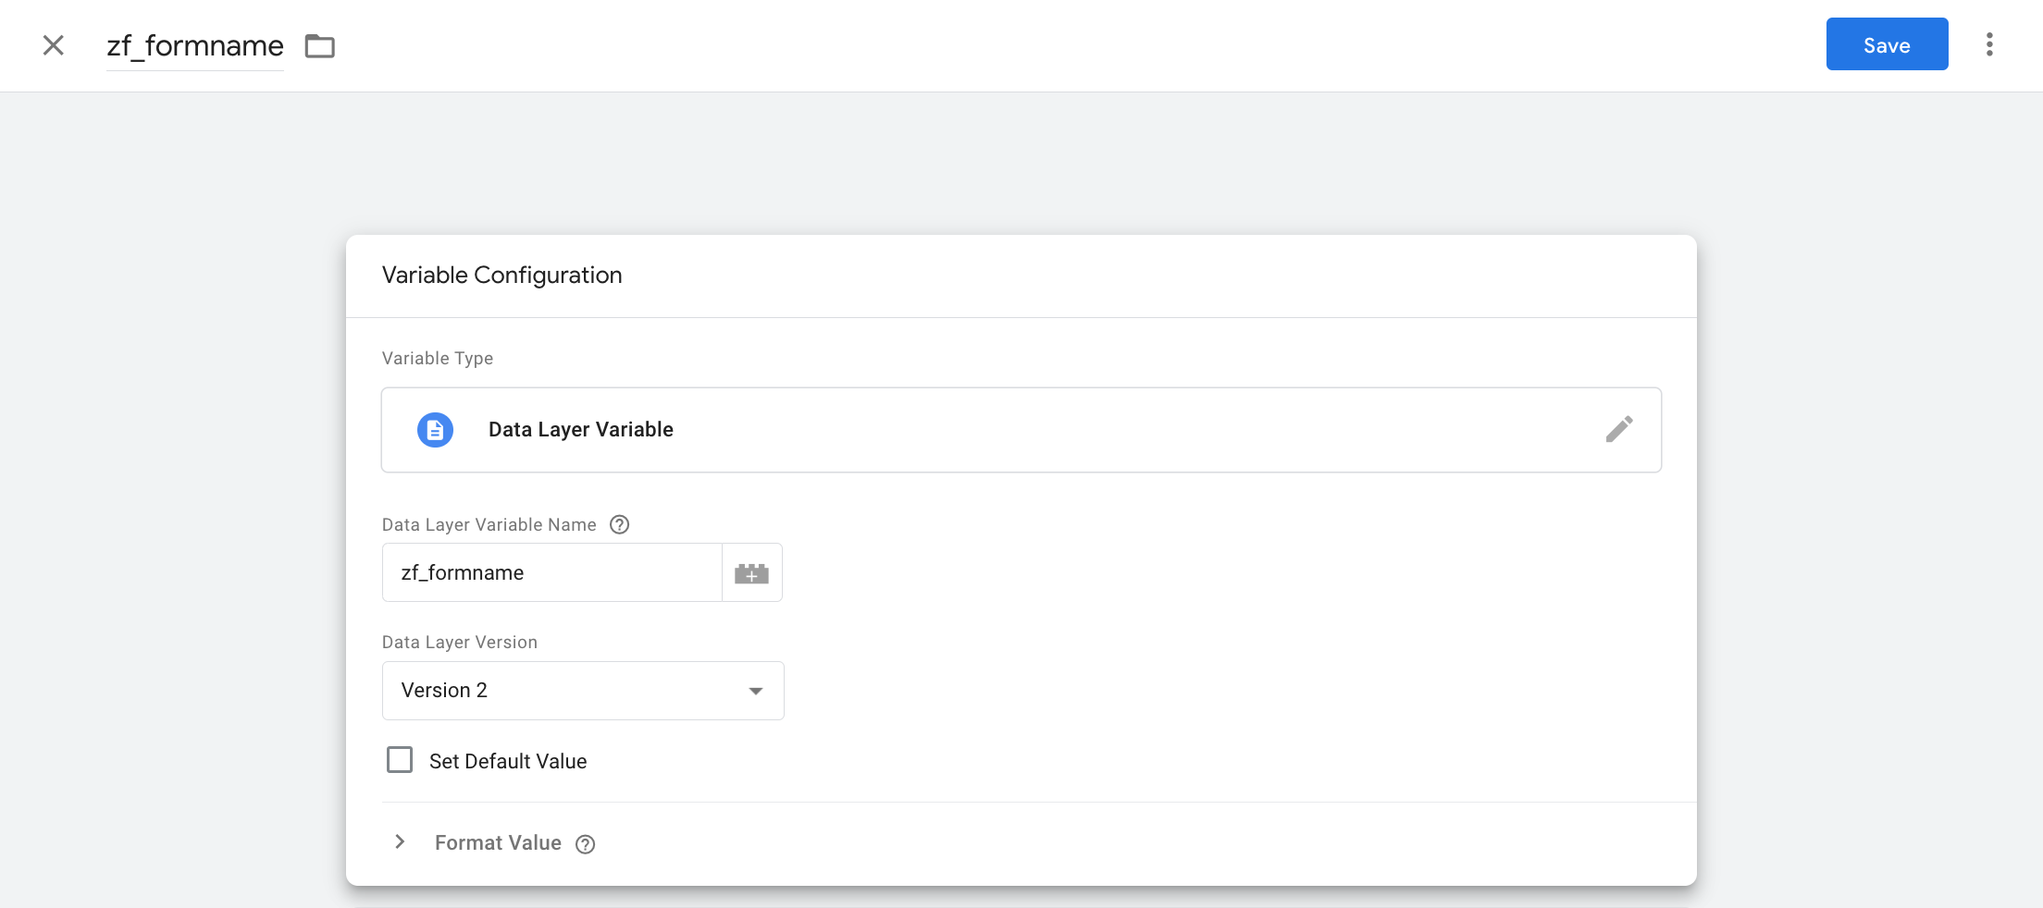Viewport: 2043px width, 908px height.
Task: Focus the Data Layer Variable Name input field
Action: (551, 573)
